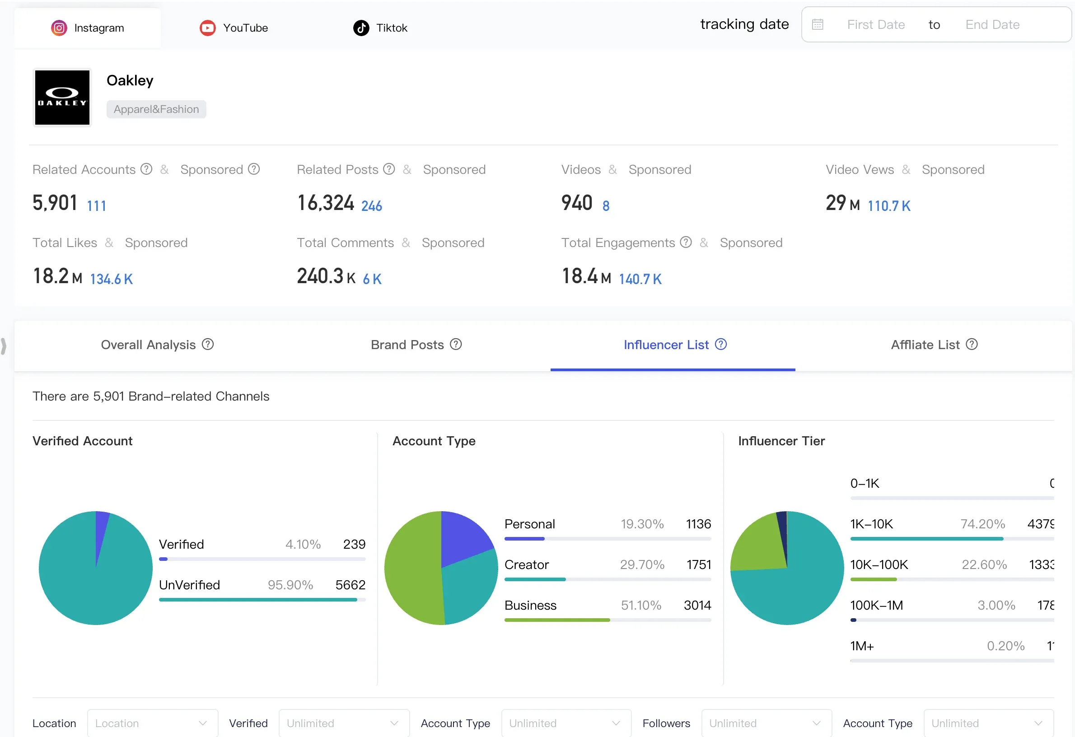
Task: Click the Total Likes value 18.2 M
Action: (57, 276)
